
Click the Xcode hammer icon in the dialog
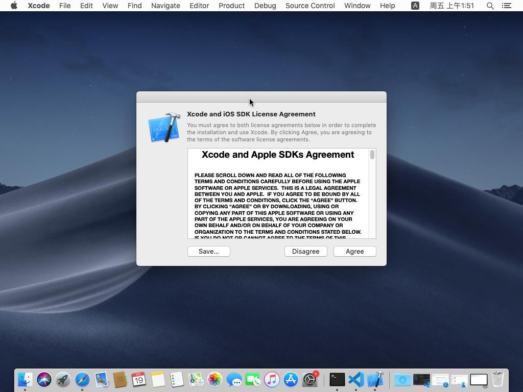point(164,127)
